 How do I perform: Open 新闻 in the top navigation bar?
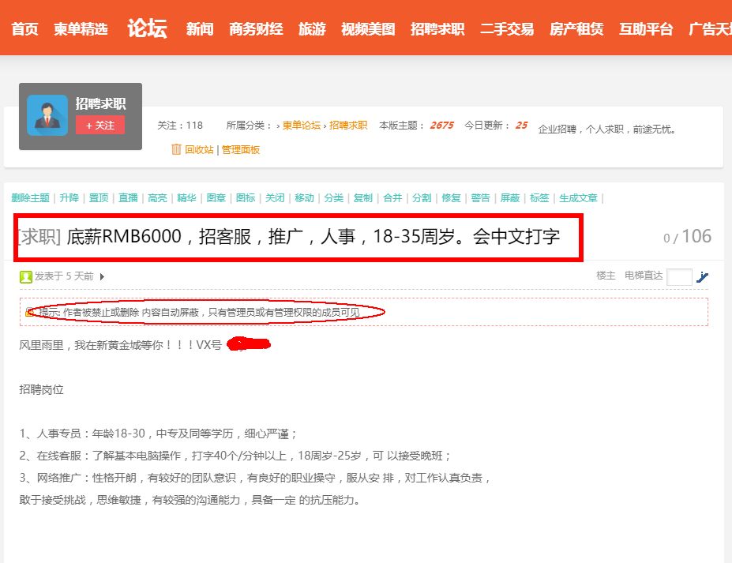click(200, 29)
